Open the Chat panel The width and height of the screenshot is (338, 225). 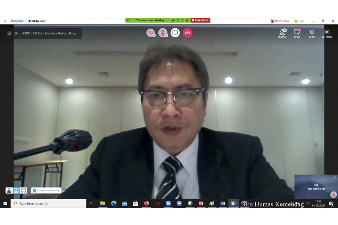coord(297,33)
